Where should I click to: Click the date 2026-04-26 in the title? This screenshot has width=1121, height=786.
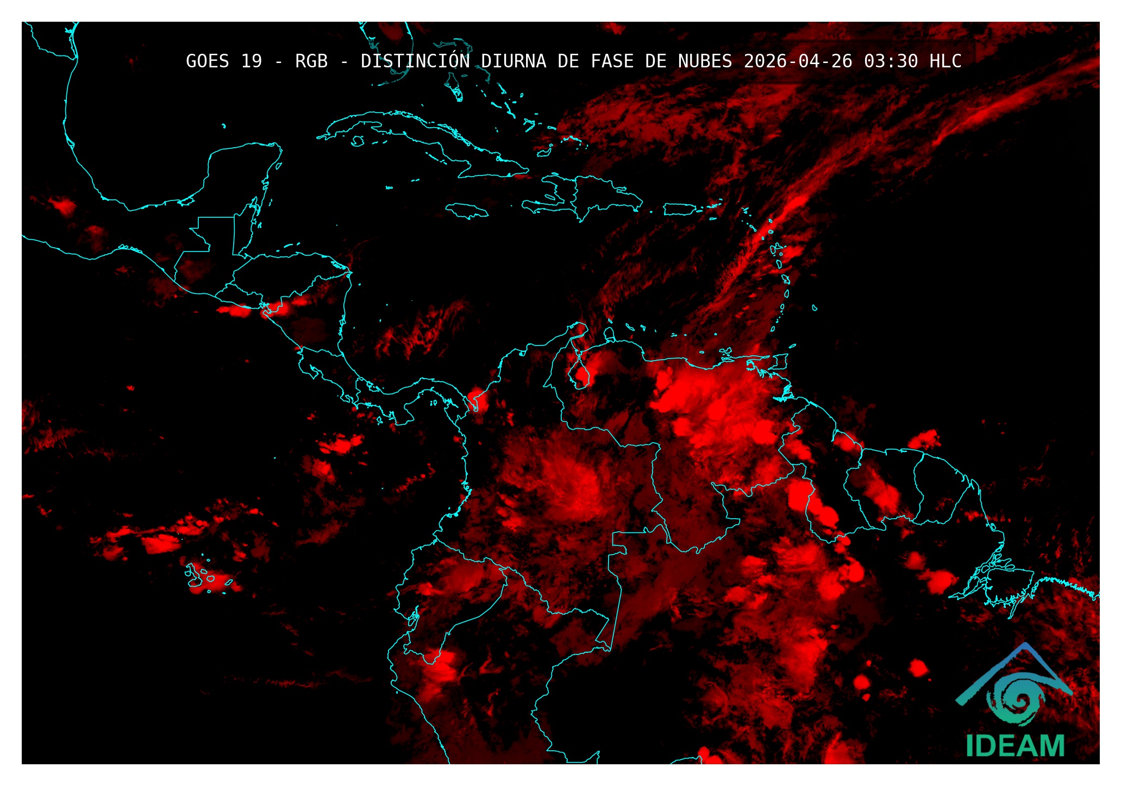798,61
